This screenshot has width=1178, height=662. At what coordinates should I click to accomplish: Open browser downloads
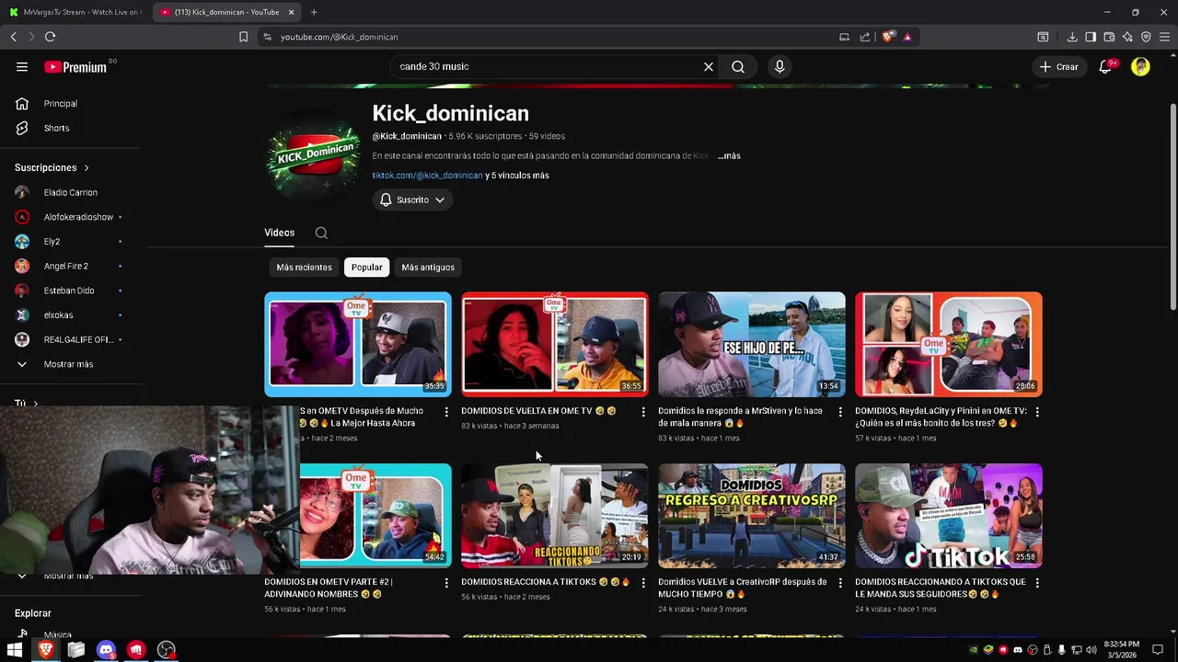pos(1072,37)
